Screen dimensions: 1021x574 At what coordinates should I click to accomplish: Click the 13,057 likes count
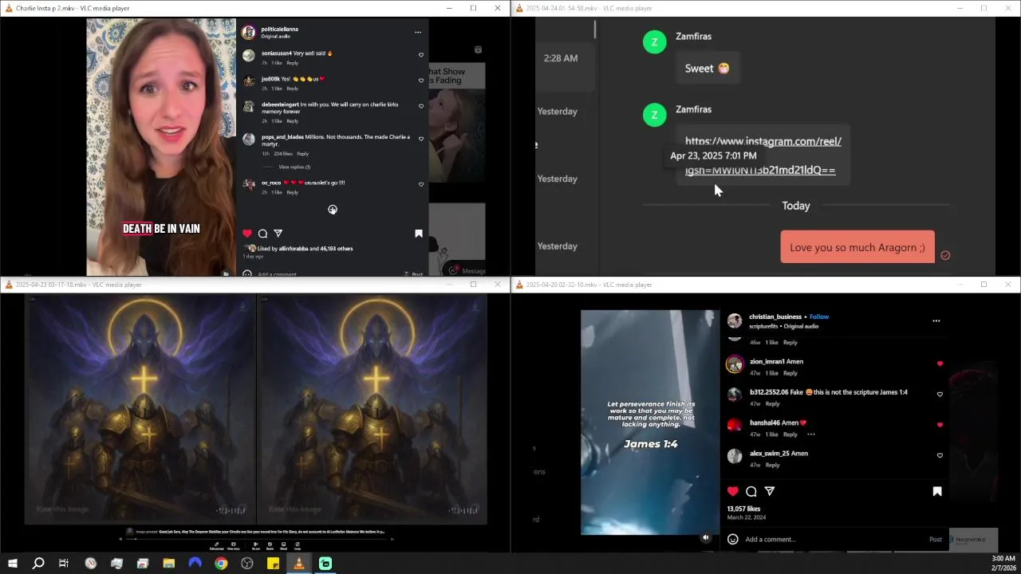pyautogui.click(x=743, y=509)
